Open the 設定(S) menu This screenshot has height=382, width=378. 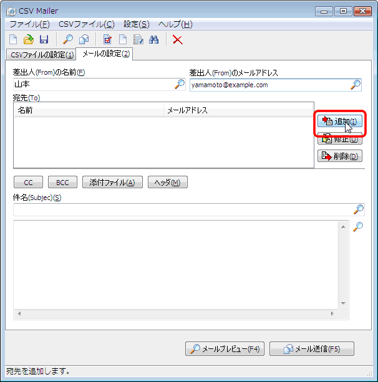136,24
